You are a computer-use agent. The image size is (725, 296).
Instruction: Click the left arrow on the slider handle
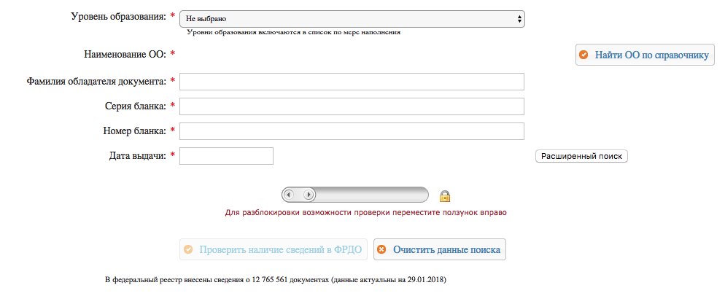[289, 195]
